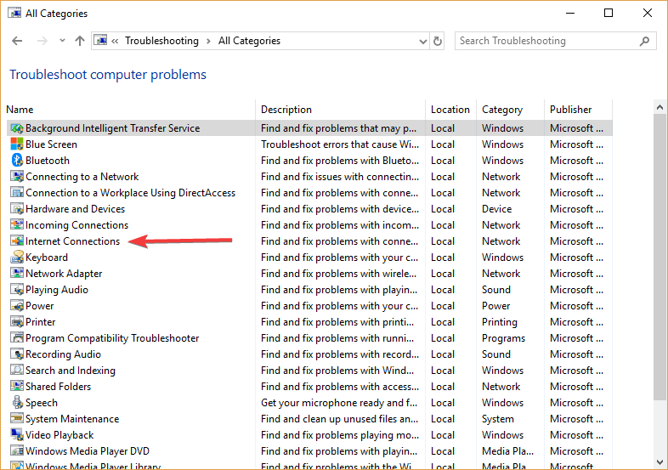Screen dimensions: 668x470
Task: Click the Incoming Connections icon
Action: click(x=17, y=225)
